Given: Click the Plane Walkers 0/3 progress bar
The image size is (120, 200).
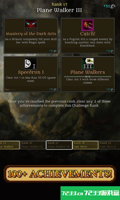Looking at the screenshot, I should (87, 77).
